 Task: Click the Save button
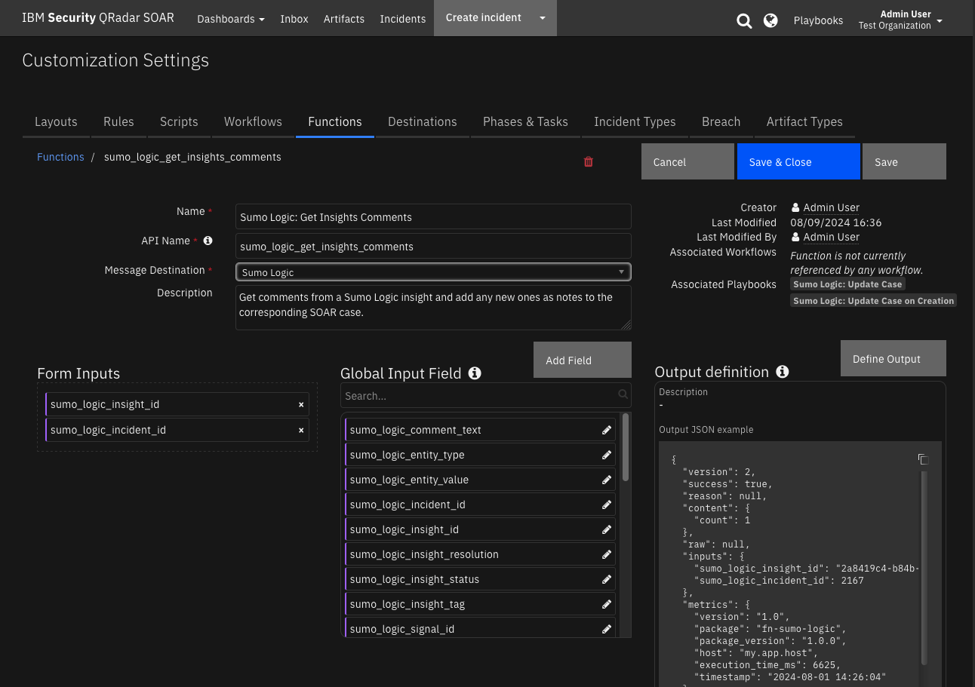point(904,161)
